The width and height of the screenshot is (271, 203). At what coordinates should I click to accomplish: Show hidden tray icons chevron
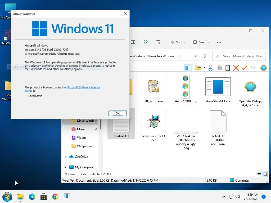[224, 197]
